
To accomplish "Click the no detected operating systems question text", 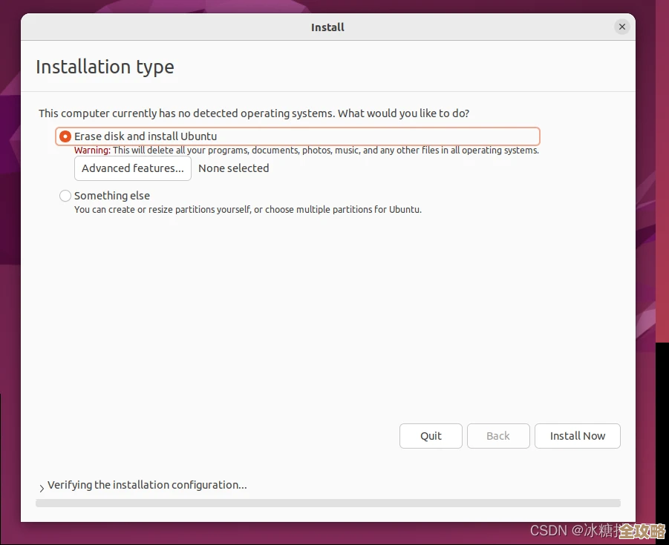I will tap(253, 113).
